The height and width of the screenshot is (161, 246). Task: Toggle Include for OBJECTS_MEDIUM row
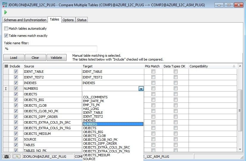[x=16, y=134]
